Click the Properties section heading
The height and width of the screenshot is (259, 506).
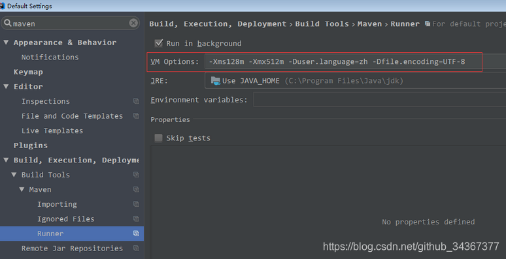click(x=170, y=119)
